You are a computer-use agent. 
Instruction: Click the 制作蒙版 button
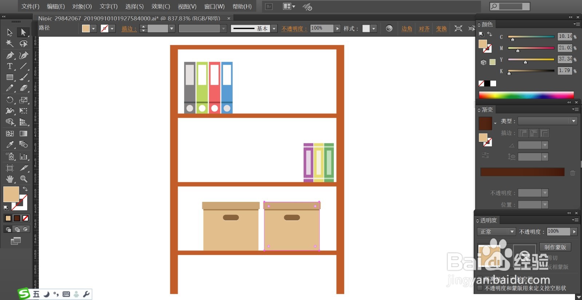(x=555, y=247)
